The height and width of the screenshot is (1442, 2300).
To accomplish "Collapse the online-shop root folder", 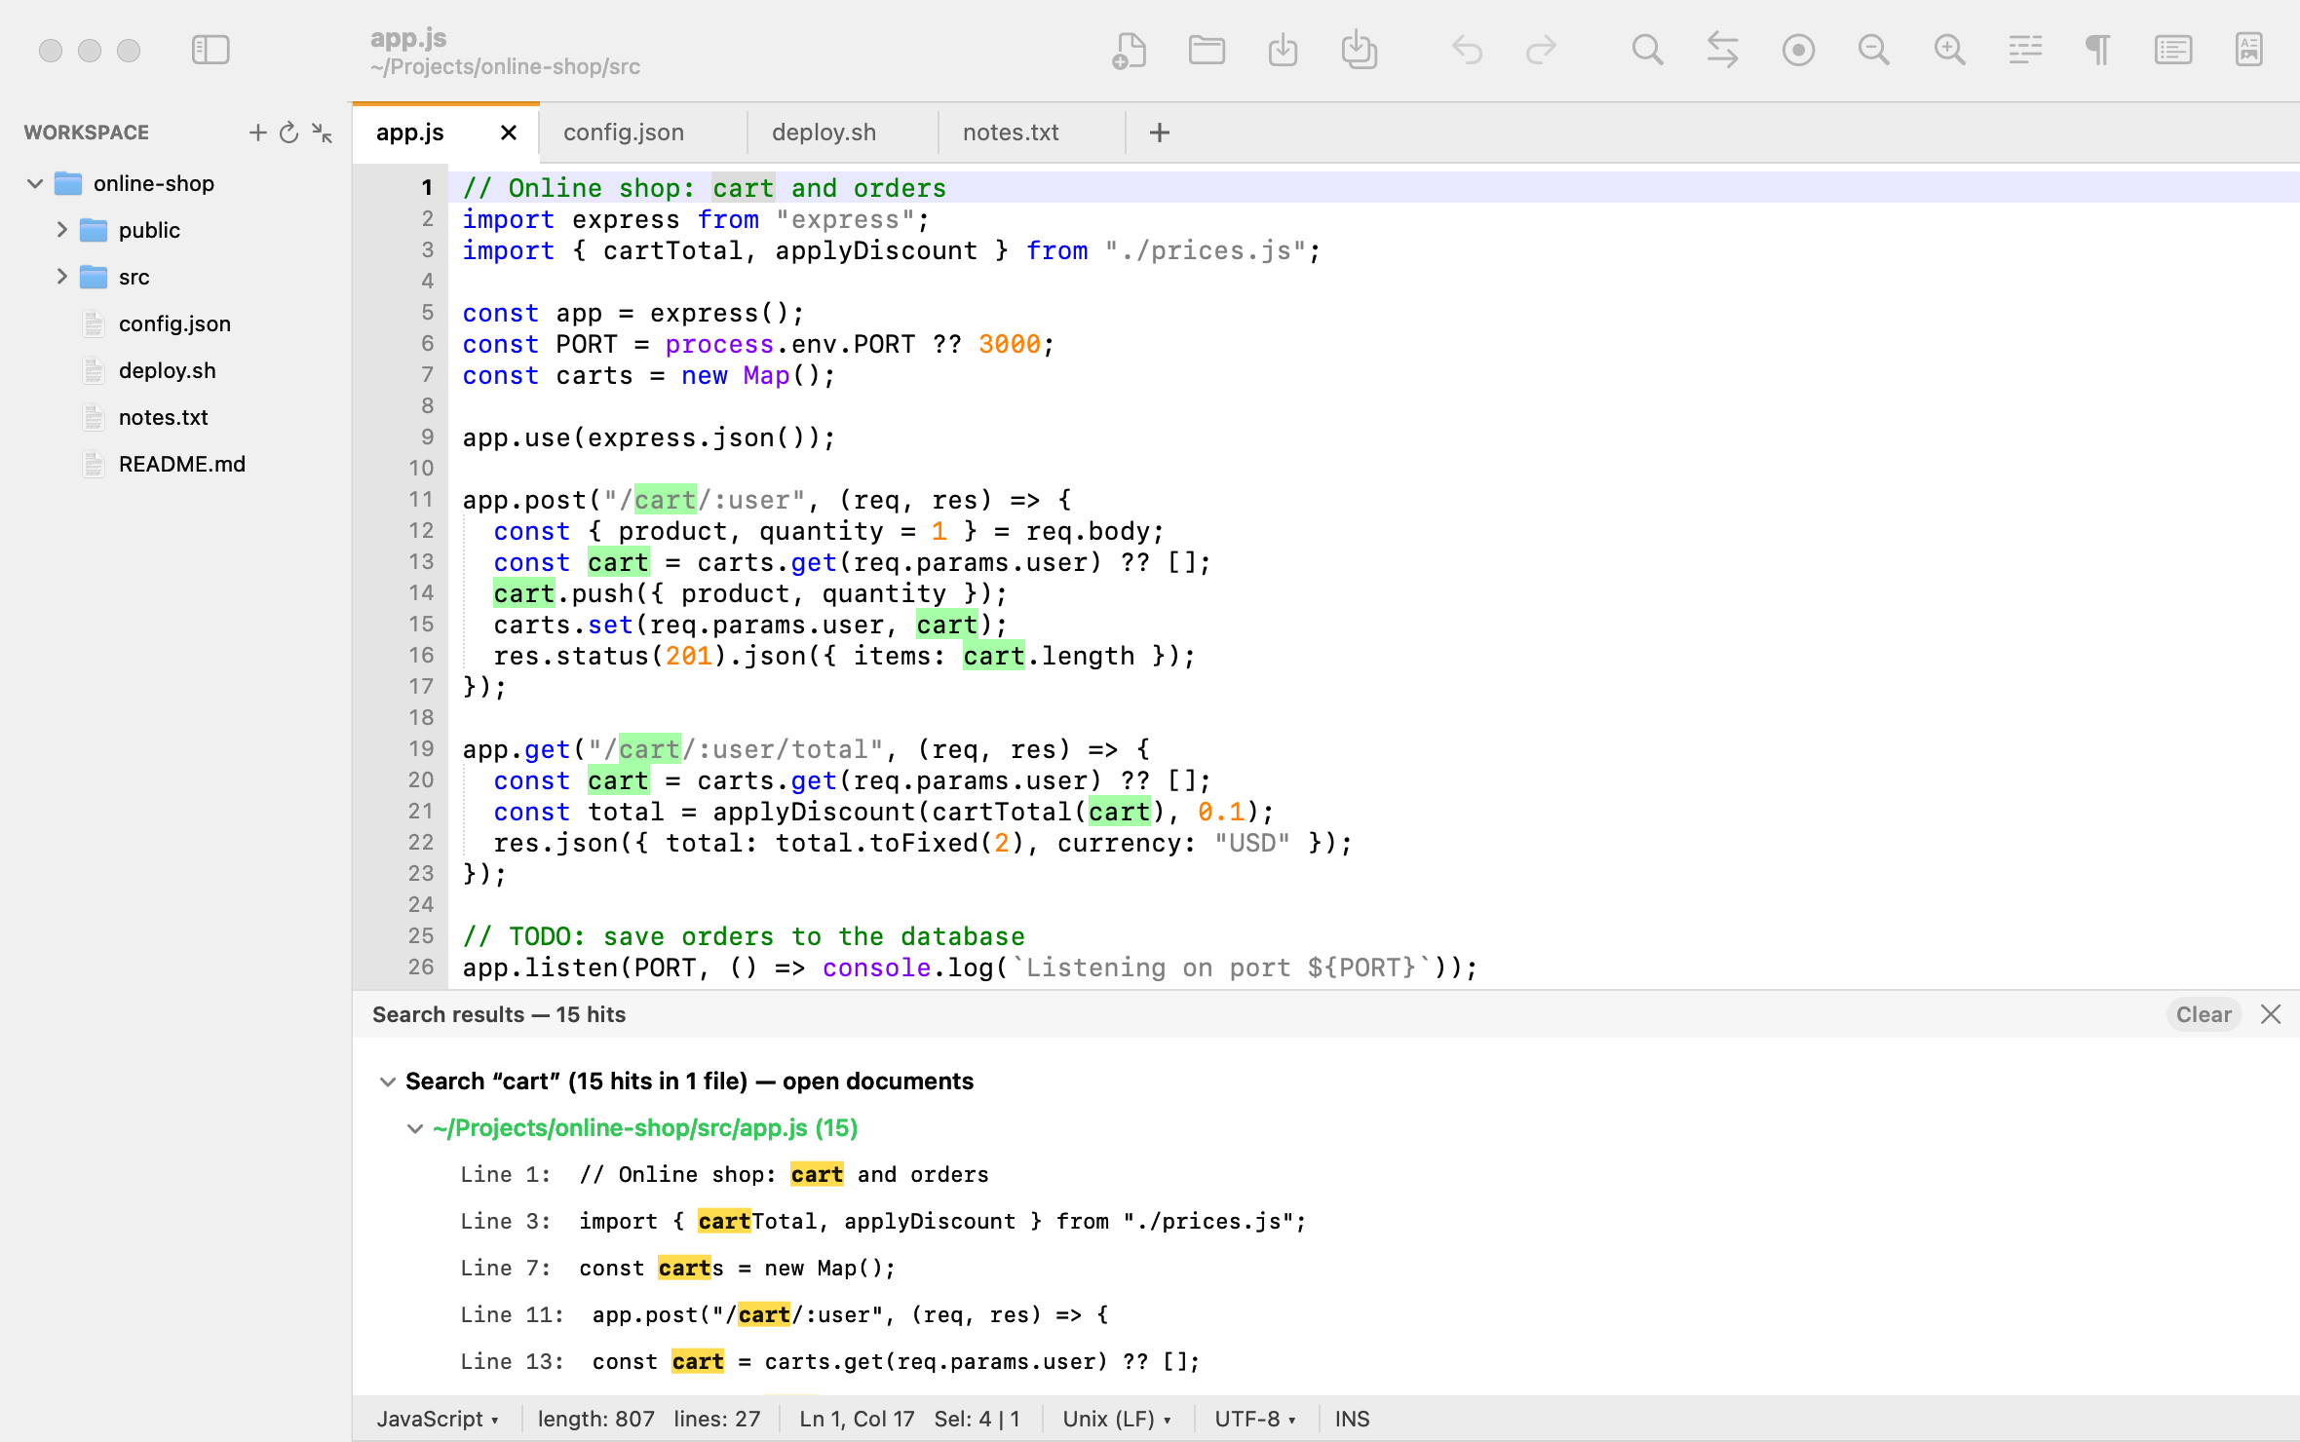I will click(x=35, y=183).
